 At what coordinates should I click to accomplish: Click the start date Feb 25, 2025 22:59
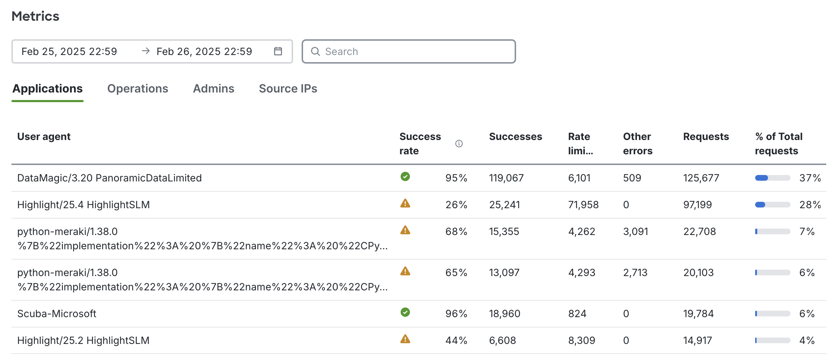point(70,51)
